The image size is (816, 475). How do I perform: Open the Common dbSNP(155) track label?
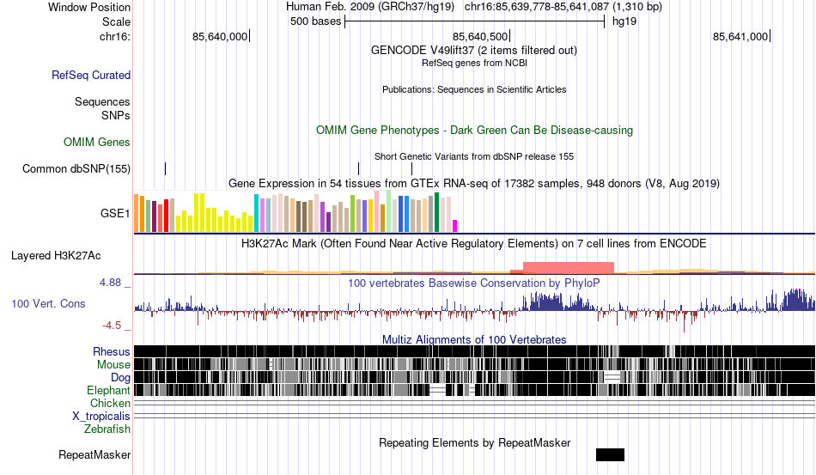(76, 168)
